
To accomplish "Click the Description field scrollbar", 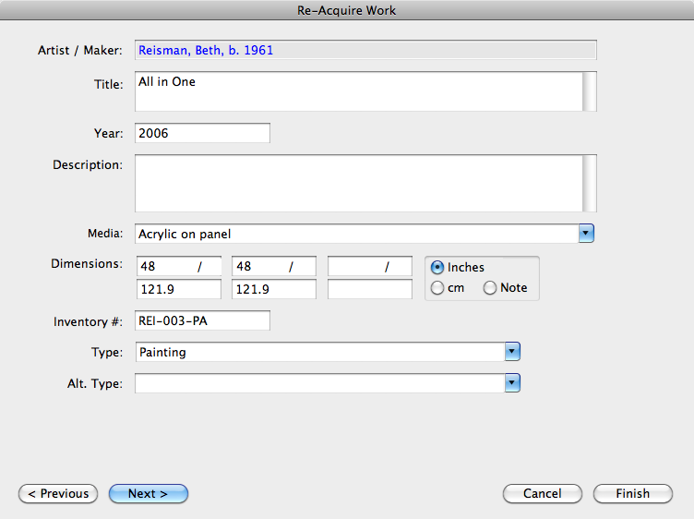I will tap(590, 184).
